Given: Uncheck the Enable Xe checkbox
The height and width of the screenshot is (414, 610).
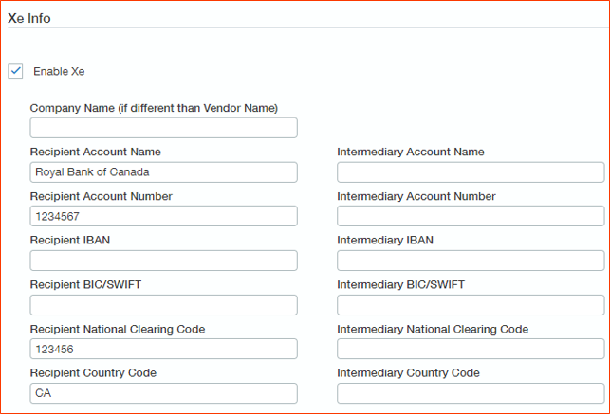Looking at the screenshot, I should [x=15, y=71].
